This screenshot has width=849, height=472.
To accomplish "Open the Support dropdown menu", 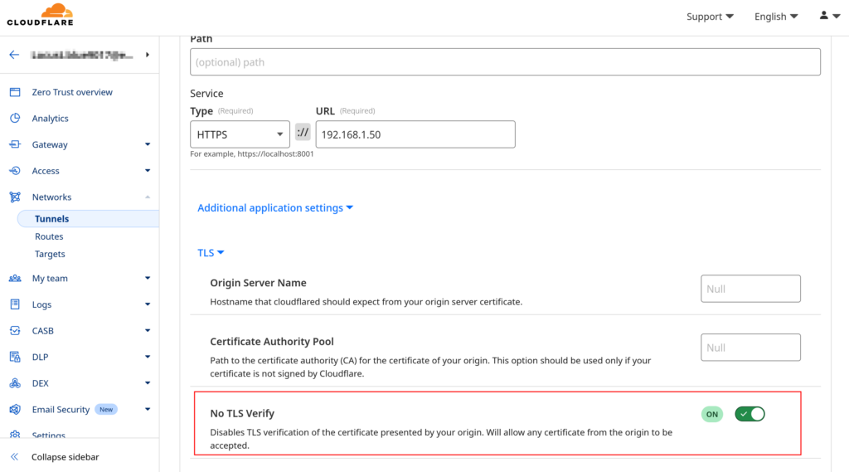I will point(710,17).
